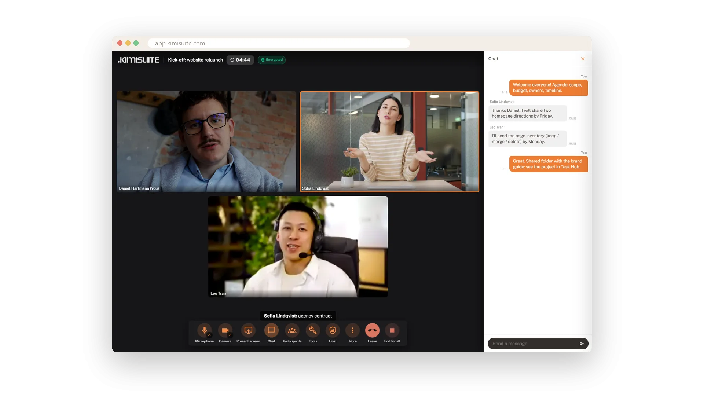Click the caption 'Sofia Lindqvist: agency contract'
The image size is (704, 396).
[x=298, y=316]
